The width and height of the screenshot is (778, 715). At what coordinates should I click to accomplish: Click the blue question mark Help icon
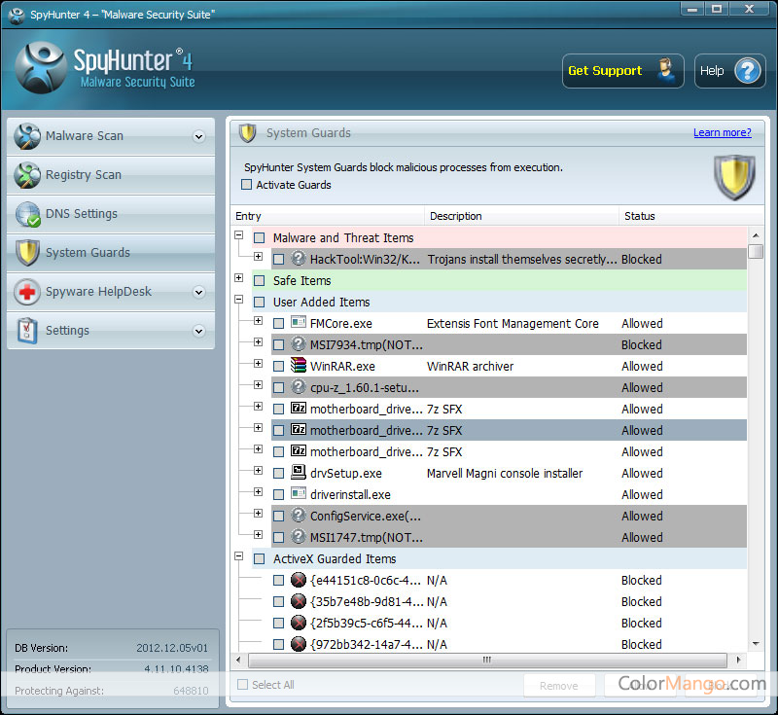pyautogui.click(x=748, y=71)
